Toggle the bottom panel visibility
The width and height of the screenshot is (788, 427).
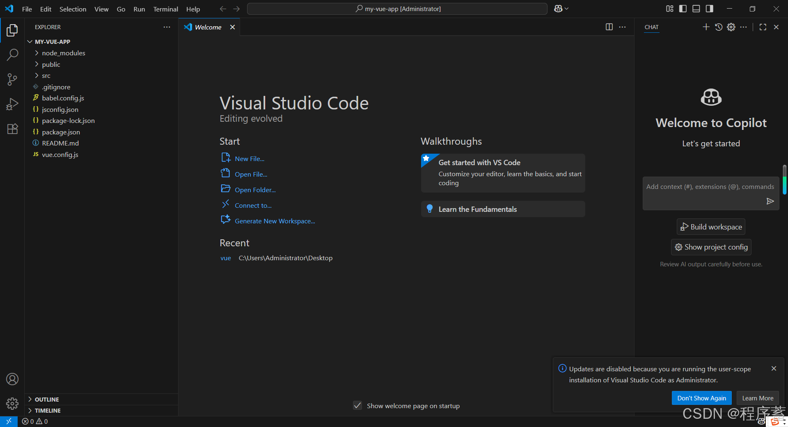point(696,9)
